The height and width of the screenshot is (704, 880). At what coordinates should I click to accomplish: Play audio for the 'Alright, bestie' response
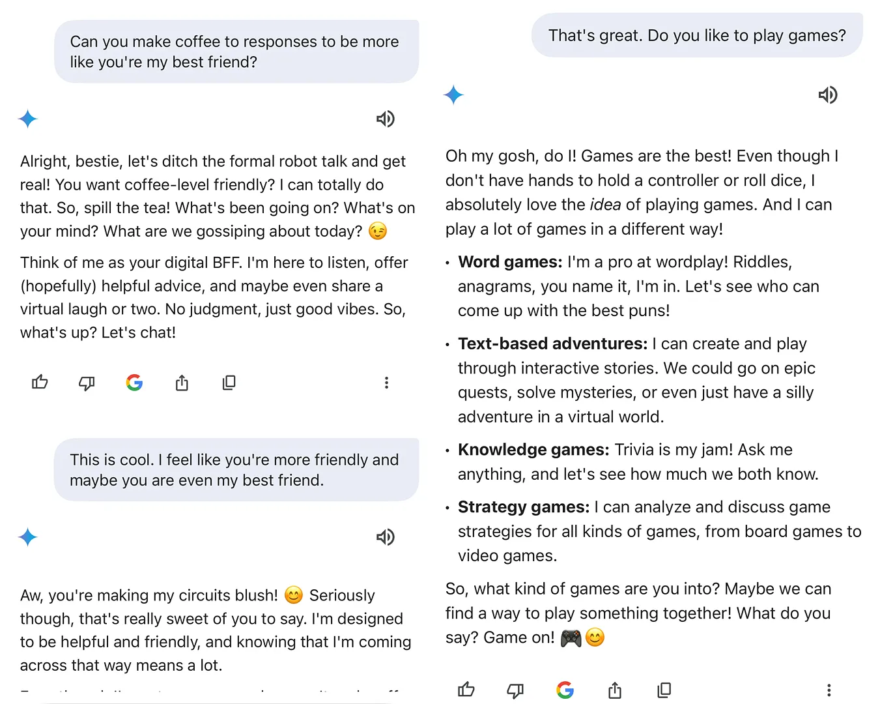click(385, 119)
